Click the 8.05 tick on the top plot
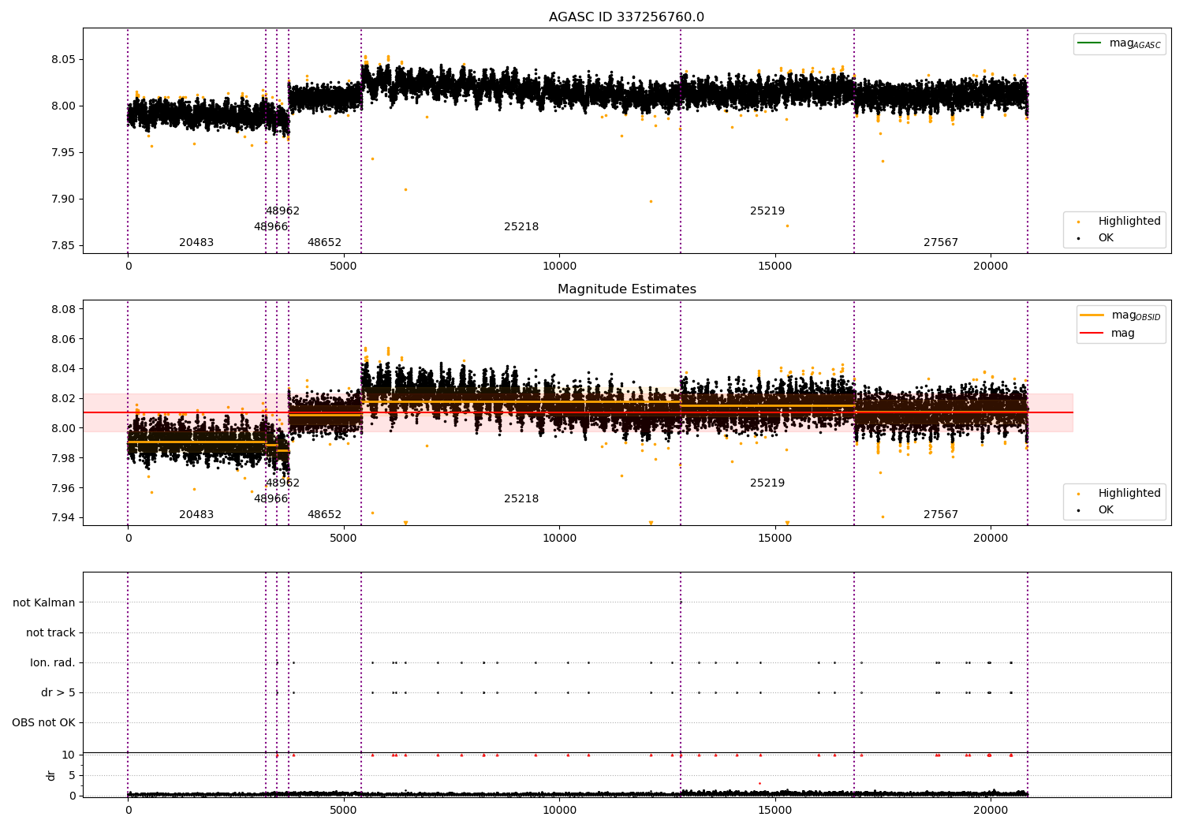1183x828 pixels. [x=63, y=60]
